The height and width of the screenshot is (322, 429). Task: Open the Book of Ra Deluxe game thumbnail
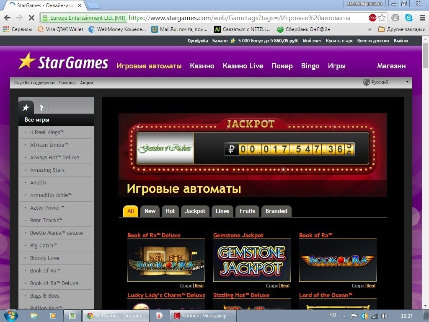[x=166, y=260]
